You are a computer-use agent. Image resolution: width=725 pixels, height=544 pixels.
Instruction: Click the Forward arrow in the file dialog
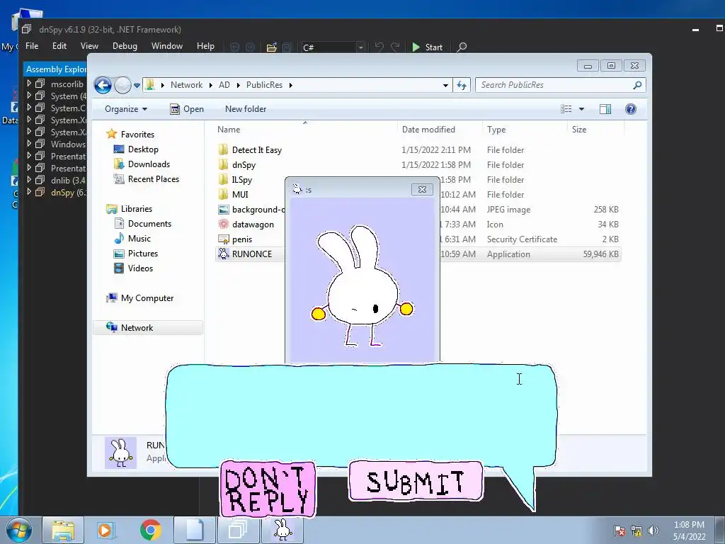click(x=122, y=85)
